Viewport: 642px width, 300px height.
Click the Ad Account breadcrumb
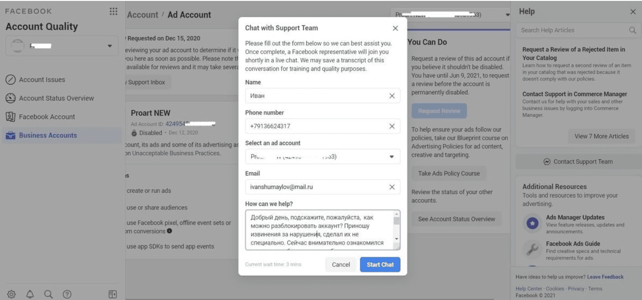(189, 15)
